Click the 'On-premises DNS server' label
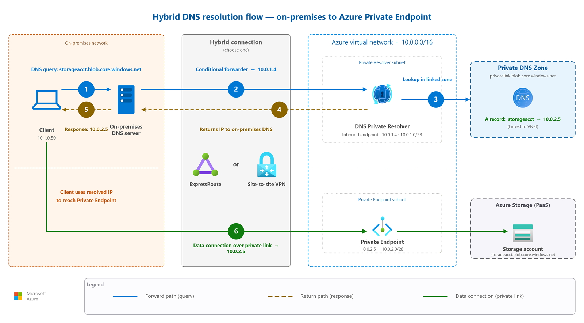 pyautogui.click(x=126, y=130)
